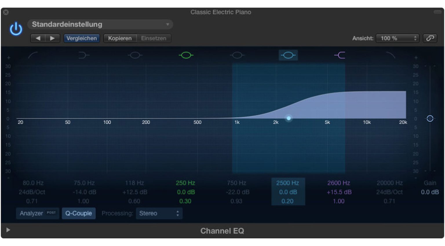Click the chain link icon near Ansicht
The width and height of the screenshot is (445, 246).
[431, 38]
